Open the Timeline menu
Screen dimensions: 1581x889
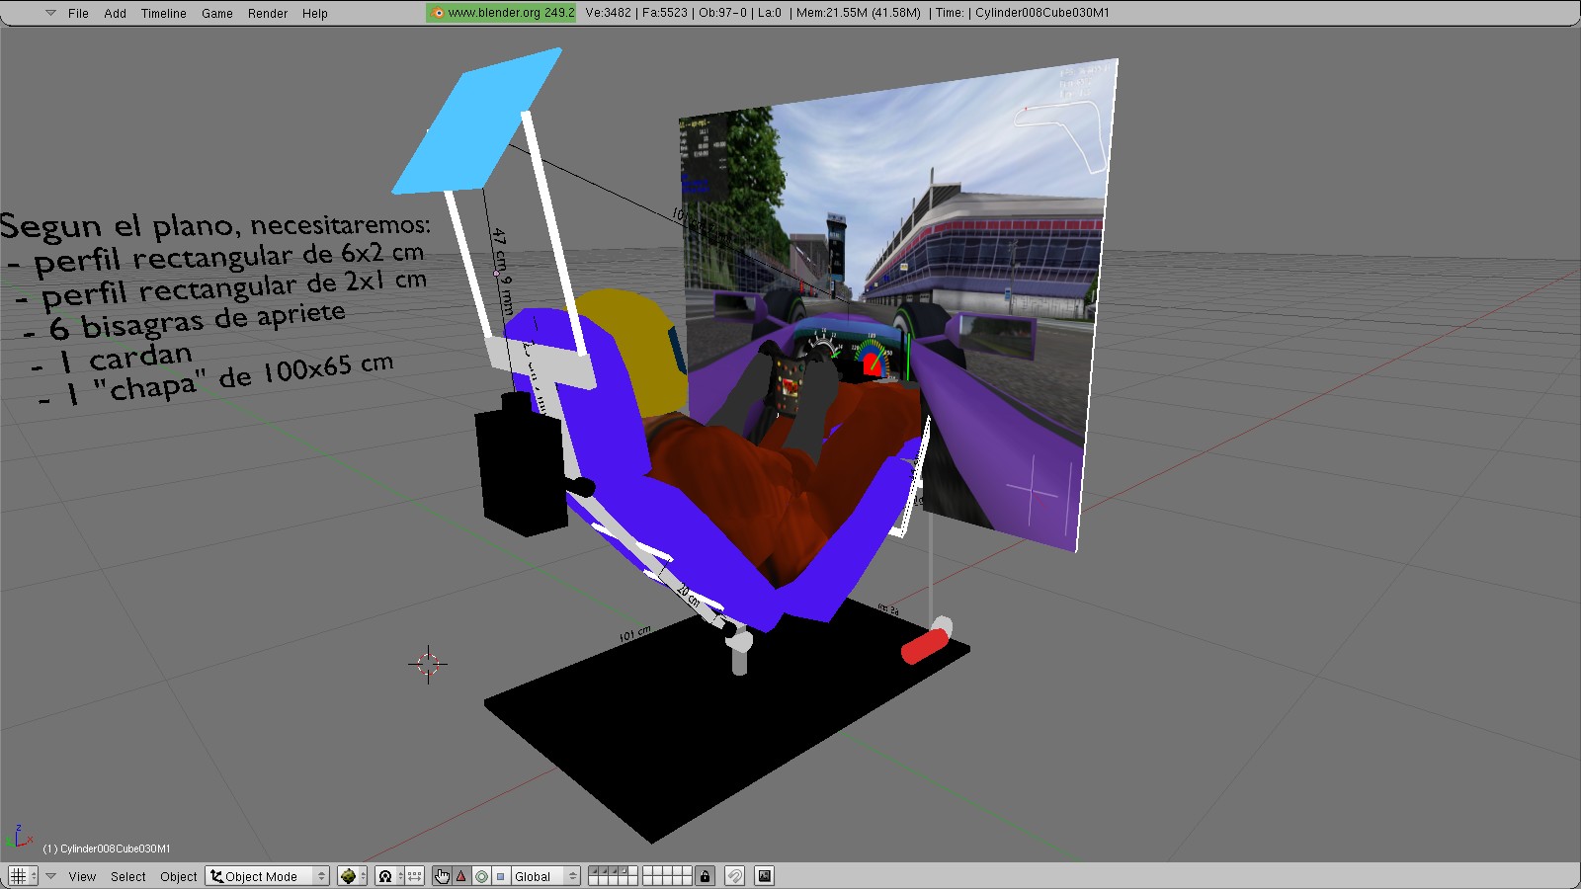point(163,13)
